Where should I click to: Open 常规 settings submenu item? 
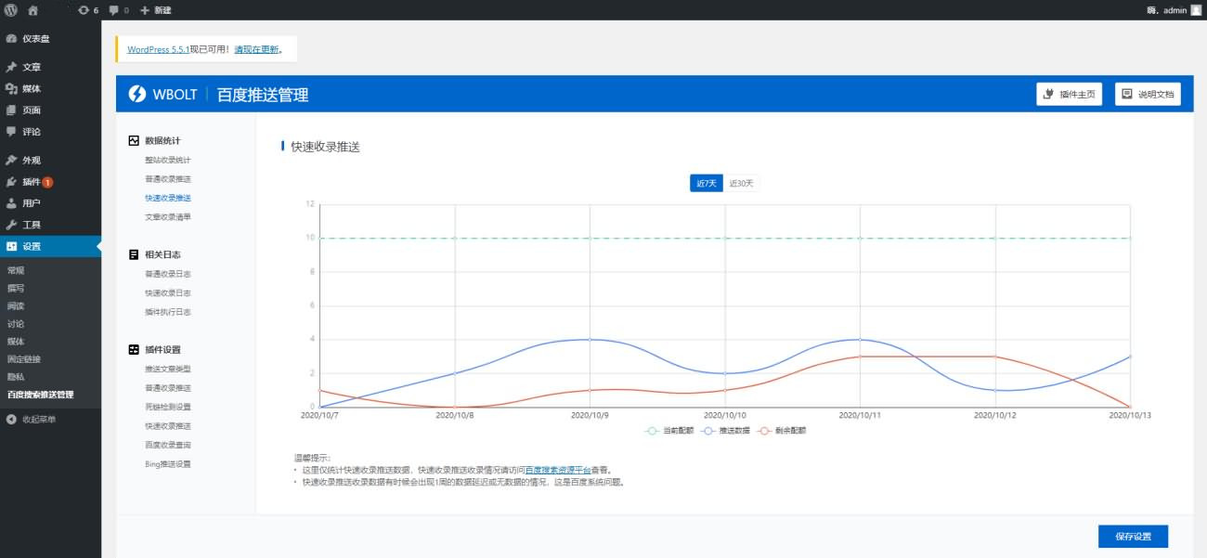[16, 270]
